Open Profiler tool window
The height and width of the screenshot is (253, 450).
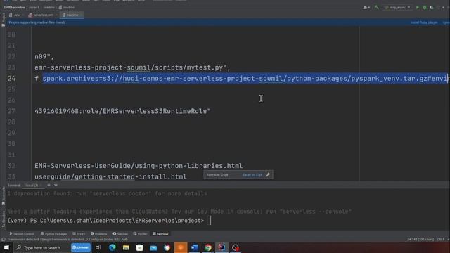[x=140, y=234]
